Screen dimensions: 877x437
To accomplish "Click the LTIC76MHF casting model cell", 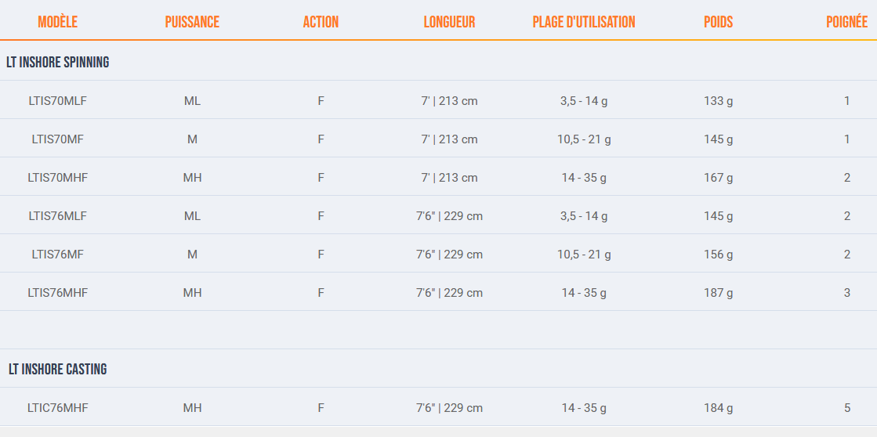I will [x=57, y=408].
